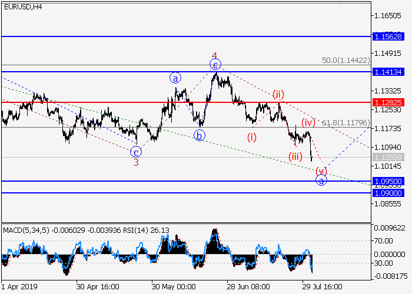412x294 pixels.
Task: Select the red (iv) subwave label
Action: [x=308, y=122]
